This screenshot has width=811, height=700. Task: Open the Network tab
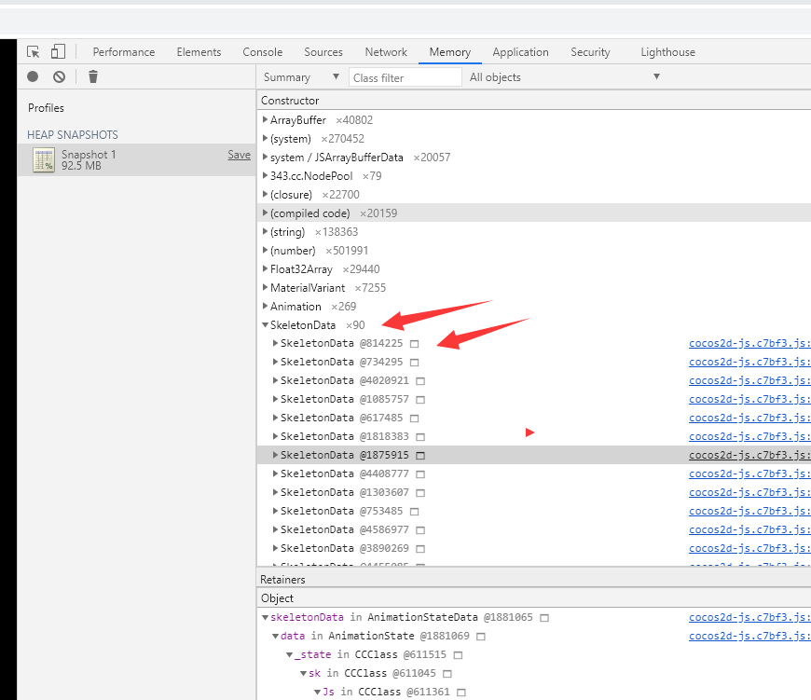[386, 52]
